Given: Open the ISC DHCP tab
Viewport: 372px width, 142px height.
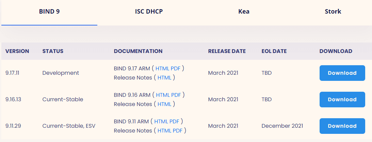Looking at the screenshot, I should (x=149, y=12).
